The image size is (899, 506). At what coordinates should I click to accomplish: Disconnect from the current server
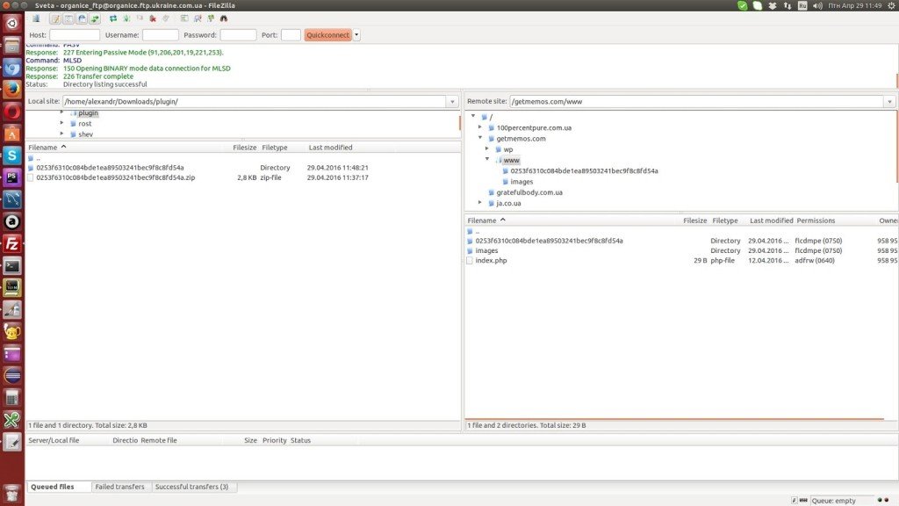point(153,18)
